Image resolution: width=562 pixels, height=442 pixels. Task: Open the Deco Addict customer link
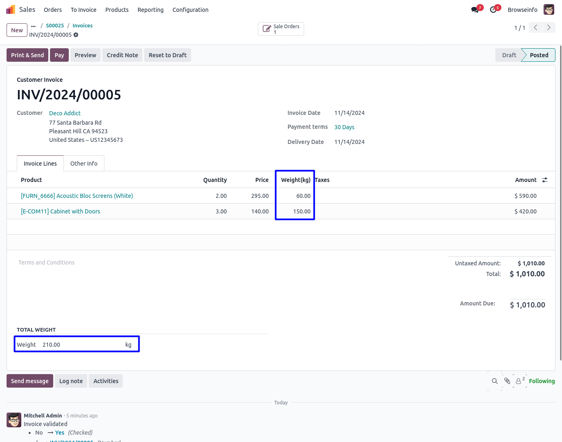tap(65, 113)
